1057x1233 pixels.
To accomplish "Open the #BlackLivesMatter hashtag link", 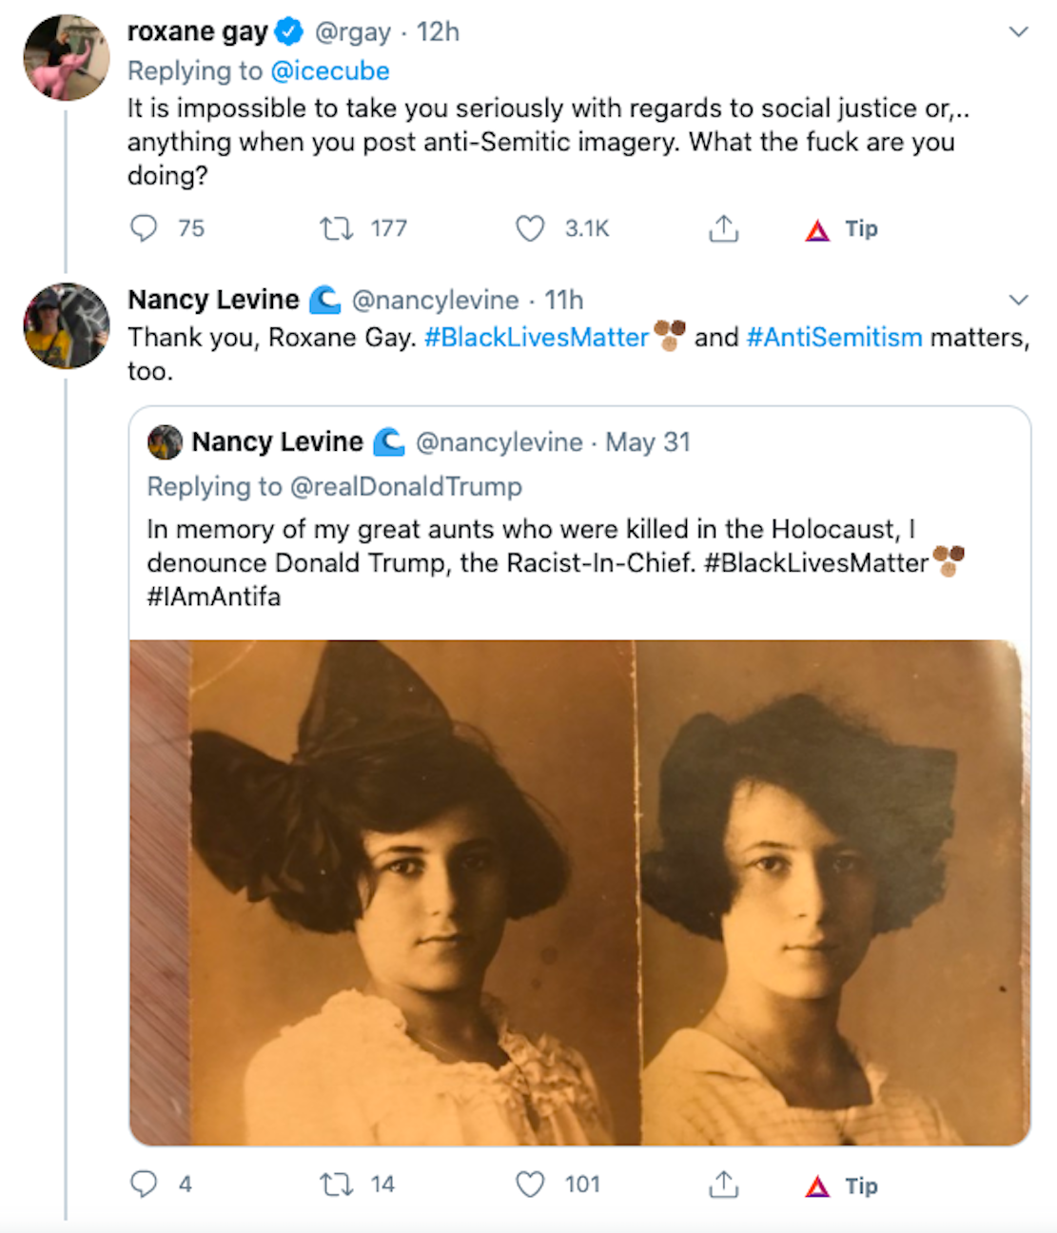I will pos(537,338).
